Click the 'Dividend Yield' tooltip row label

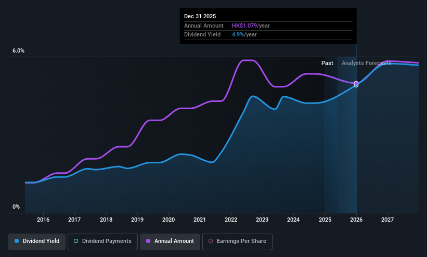click(202, 35)
